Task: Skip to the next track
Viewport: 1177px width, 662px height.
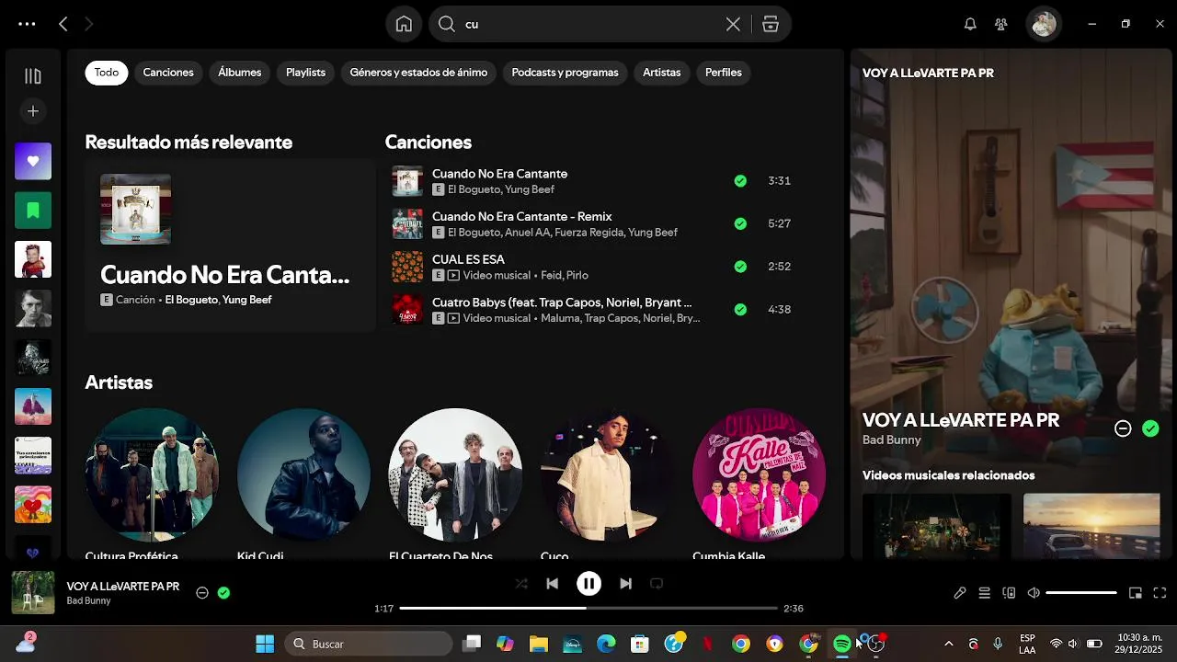Action: tap(625, 584)
